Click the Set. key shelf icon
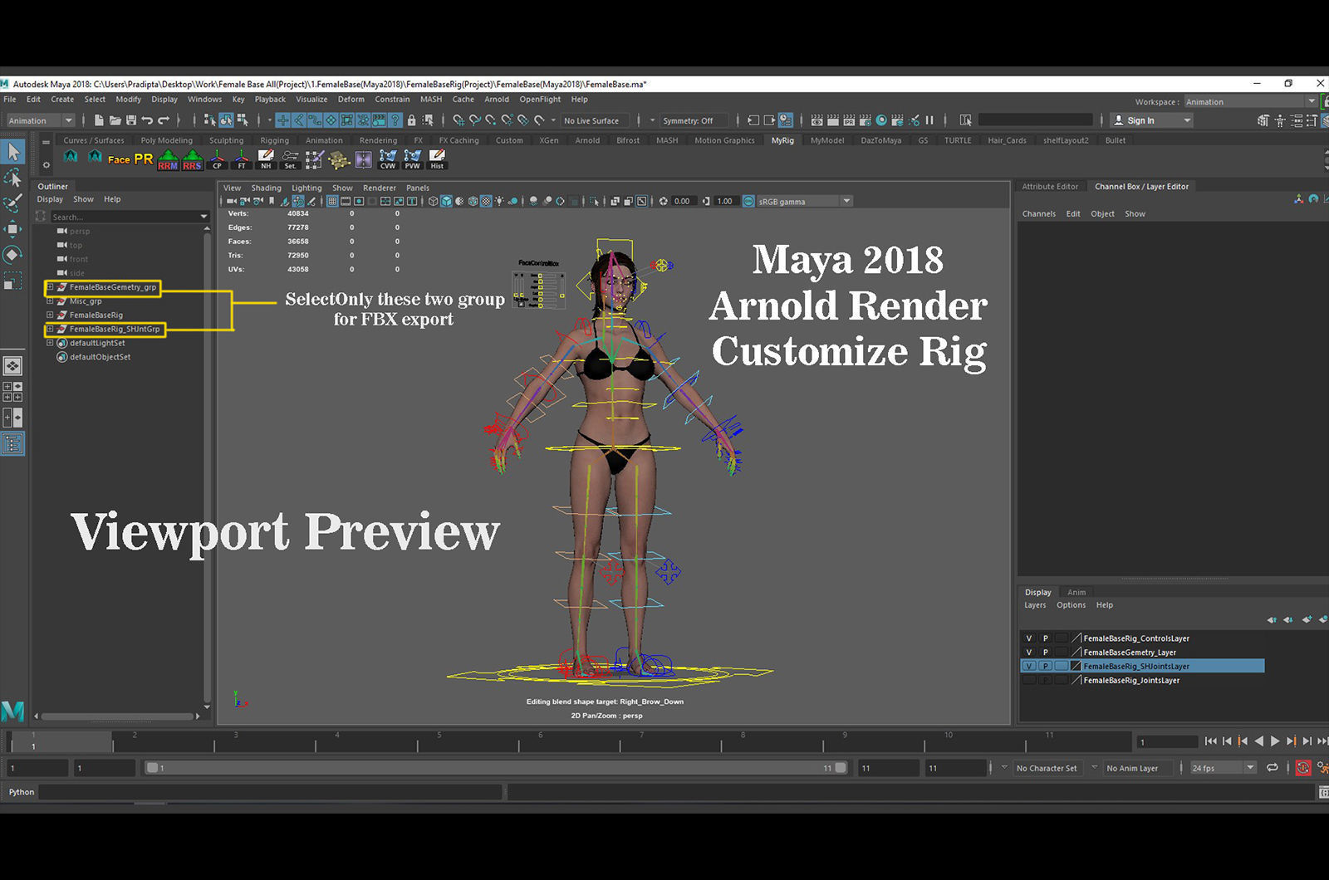This screenshot has height=880, width=1329. pos(290,159)
